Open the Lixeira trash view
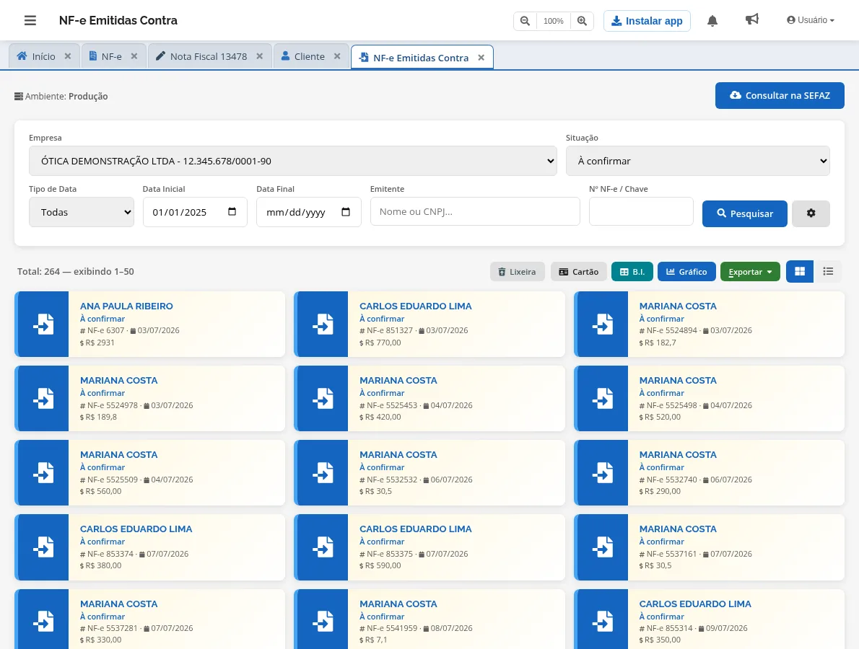 point(517,271)
